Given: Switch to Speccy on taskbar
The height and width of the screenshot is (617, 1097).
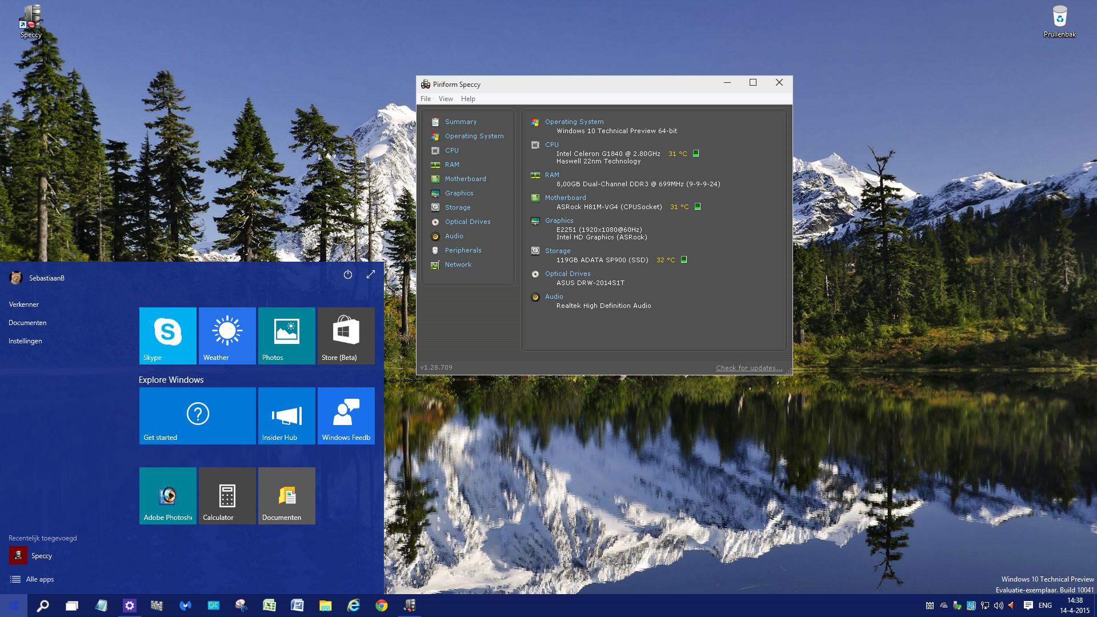Looking at the screenshot, I should coord(410,606).
